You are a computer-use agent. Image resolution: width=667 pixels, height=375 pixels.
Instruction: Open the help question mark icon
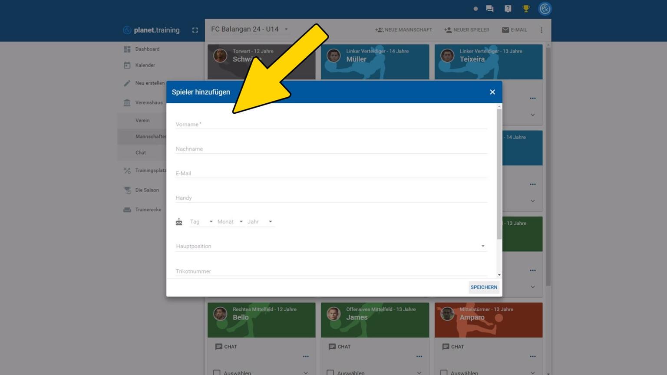508,9
